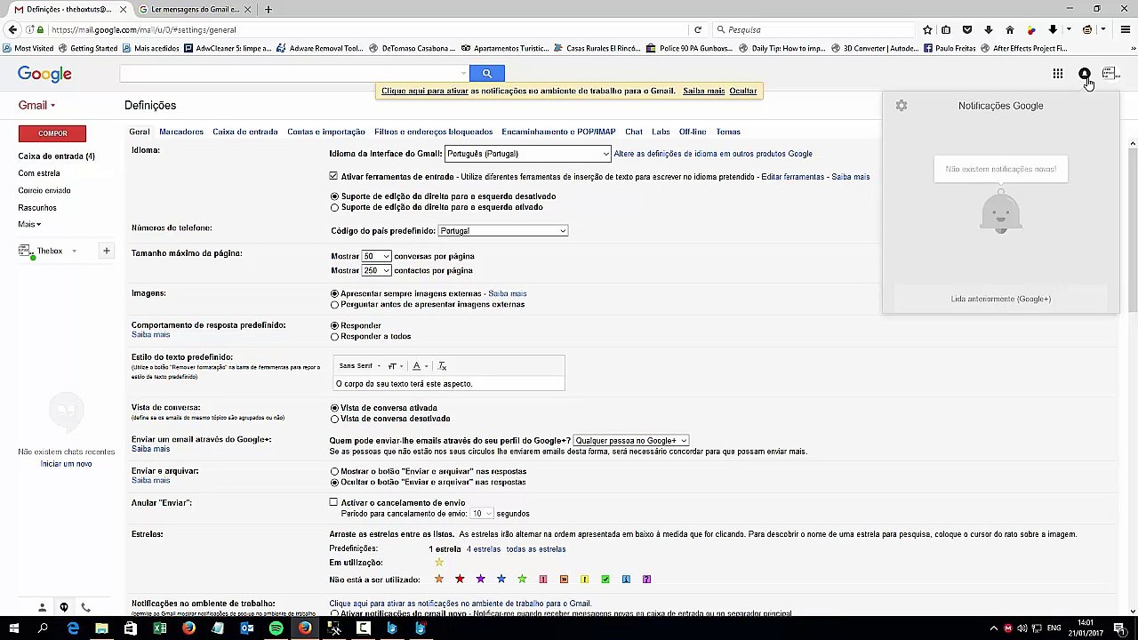Open Encaminhamento e POP/IMAP tab
Screen dimensions: 1138x640
558,132
